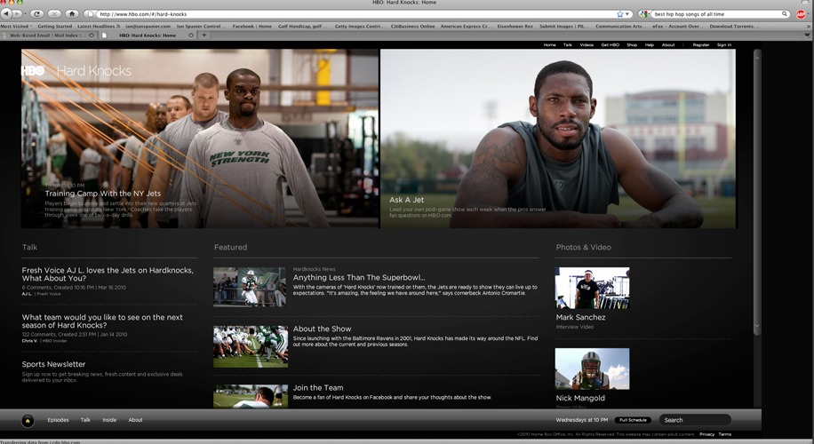
Task: Click the HBO site Search field
Action: tap(695, 420)
